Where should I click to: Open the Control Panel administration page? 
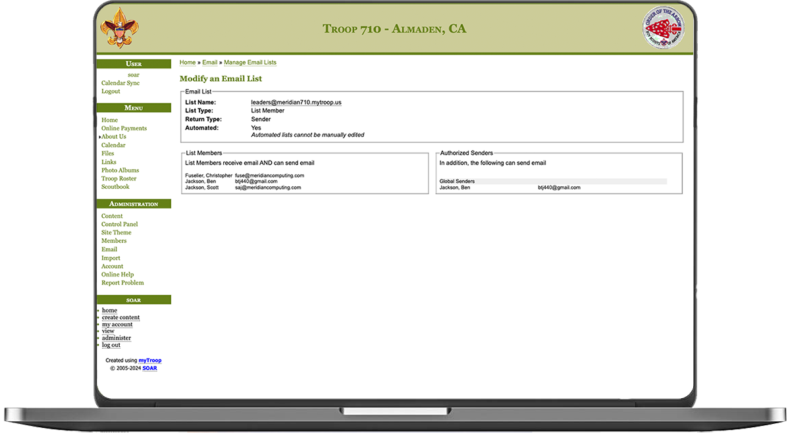[x=119, y=224]
